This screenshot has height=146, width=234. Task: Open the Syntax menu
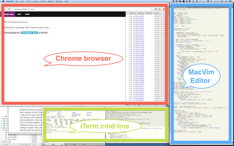pyautogui.click(x=36, y=1)
